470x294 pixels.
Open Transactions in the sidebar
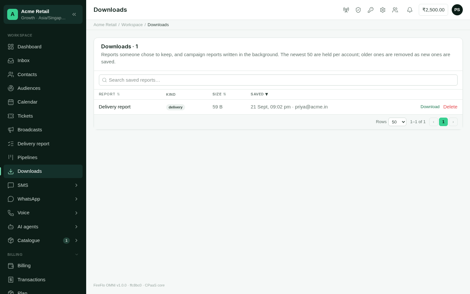43,280
